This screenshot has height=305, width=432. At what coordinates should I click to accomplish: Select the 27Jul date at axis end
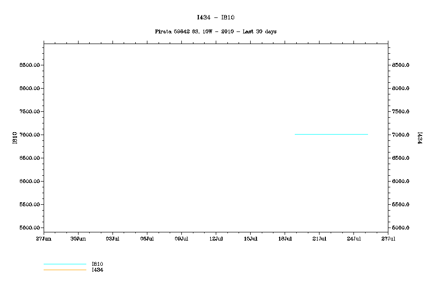point(388,239)
